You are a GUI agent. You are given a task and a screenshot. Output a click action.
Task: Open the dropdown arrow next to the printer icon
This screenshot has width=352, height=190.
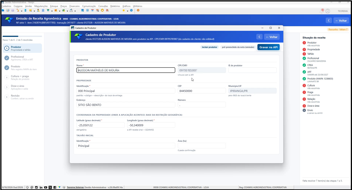pyautogui.click(x=75, y=11)
